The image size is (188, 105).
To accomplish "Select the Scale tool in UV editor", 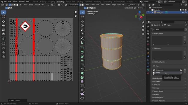I will pos(4,30).
